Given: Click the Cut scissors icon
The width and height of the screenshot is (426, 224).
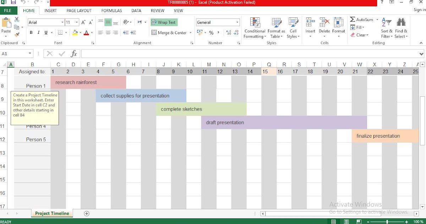Looking at the screenshot, I should 17,19.
